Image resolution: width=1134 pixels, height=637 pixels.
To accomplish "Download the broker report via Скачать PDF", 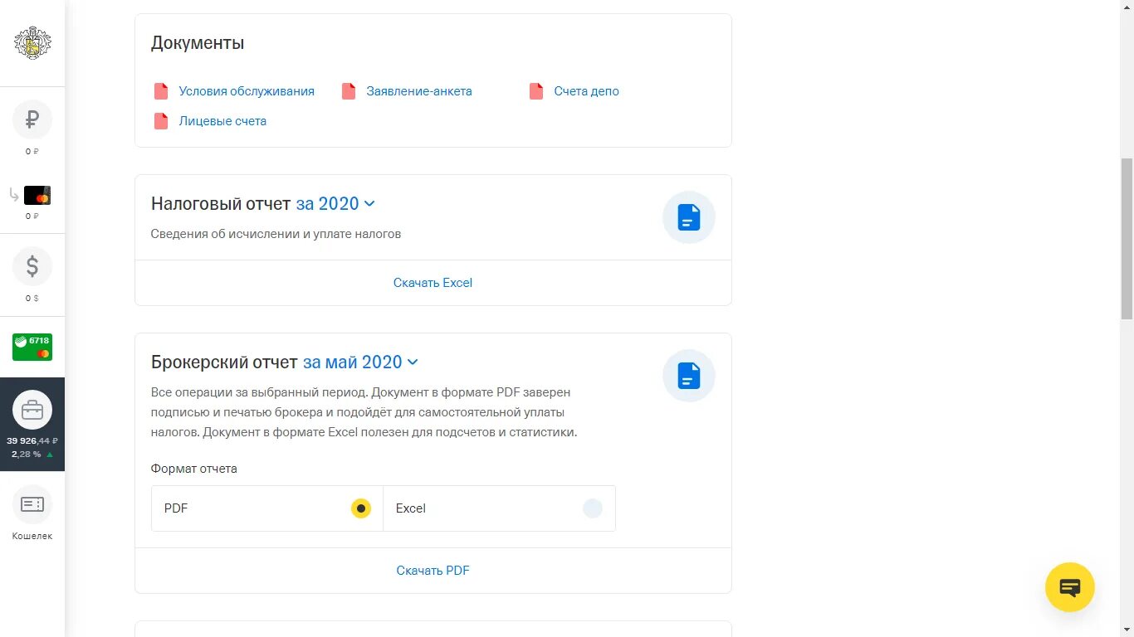I will pyautogui.click(x=433, y=571).
